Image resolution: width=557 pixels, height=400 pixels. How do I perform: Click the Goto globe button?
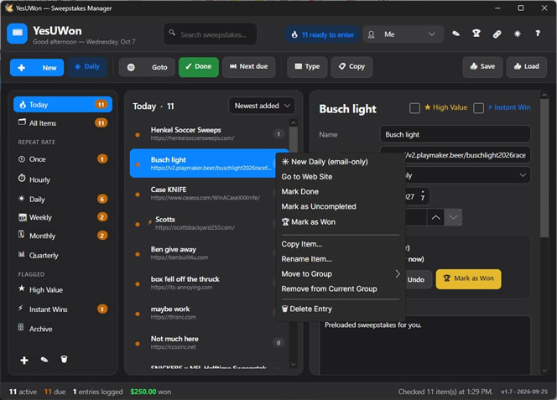click(147, 67)
